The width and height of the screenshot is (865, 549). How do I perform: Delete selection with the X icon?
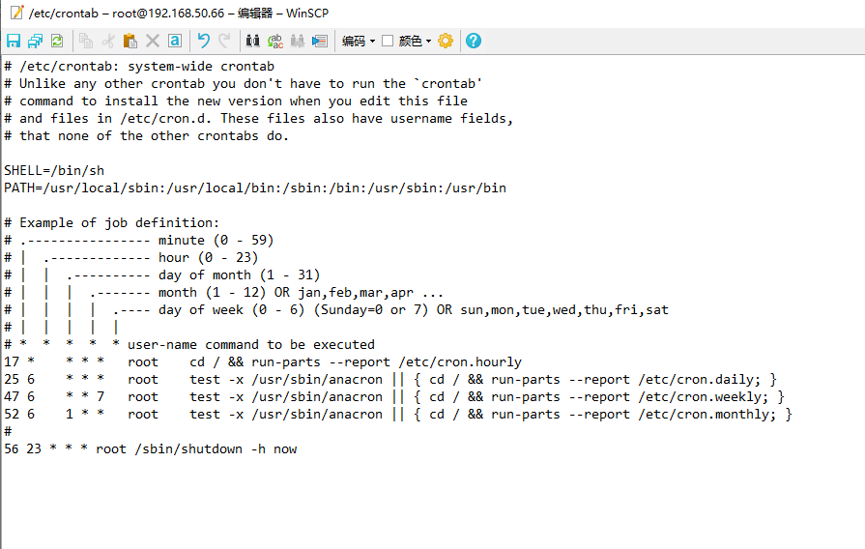[x=153, y=41]
